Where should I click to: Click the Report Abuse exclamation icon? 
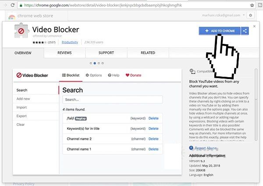[191, 148]
